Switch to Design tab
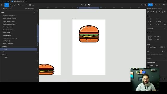 point(149,9)
